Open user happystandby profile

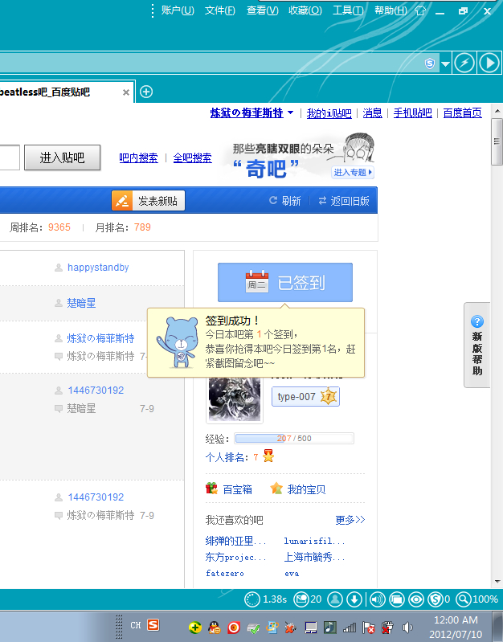click(x=98, y=268)
